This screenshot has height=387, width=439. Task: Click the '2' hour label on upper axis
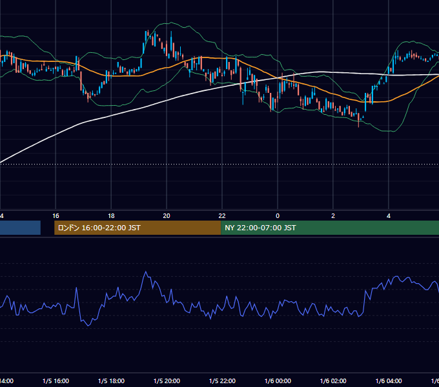333,216
